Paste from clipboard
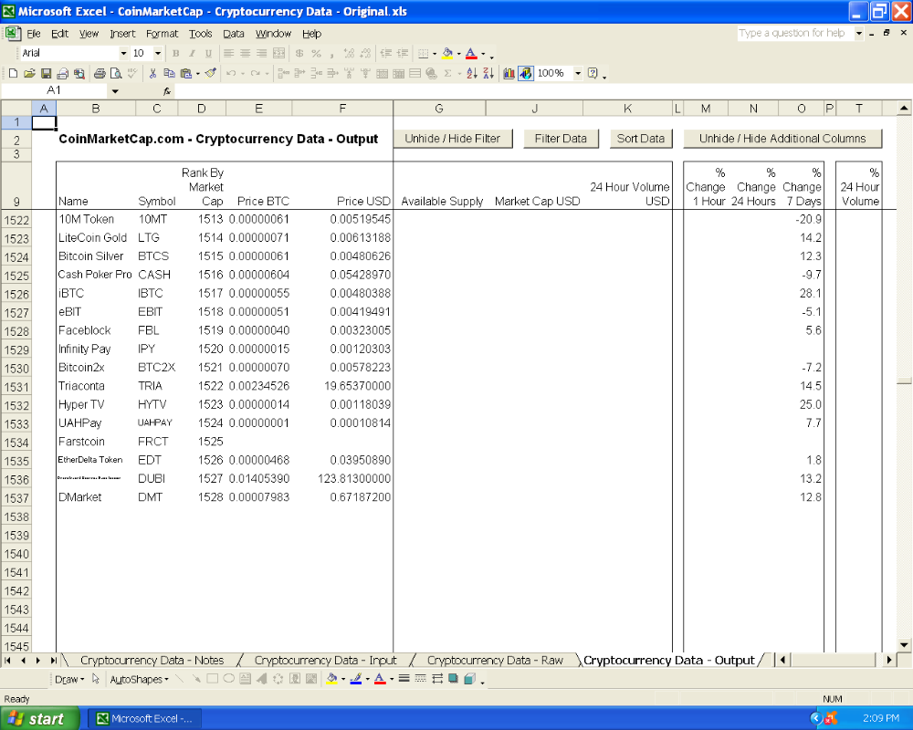913x730 pixels. coord(185,73)
